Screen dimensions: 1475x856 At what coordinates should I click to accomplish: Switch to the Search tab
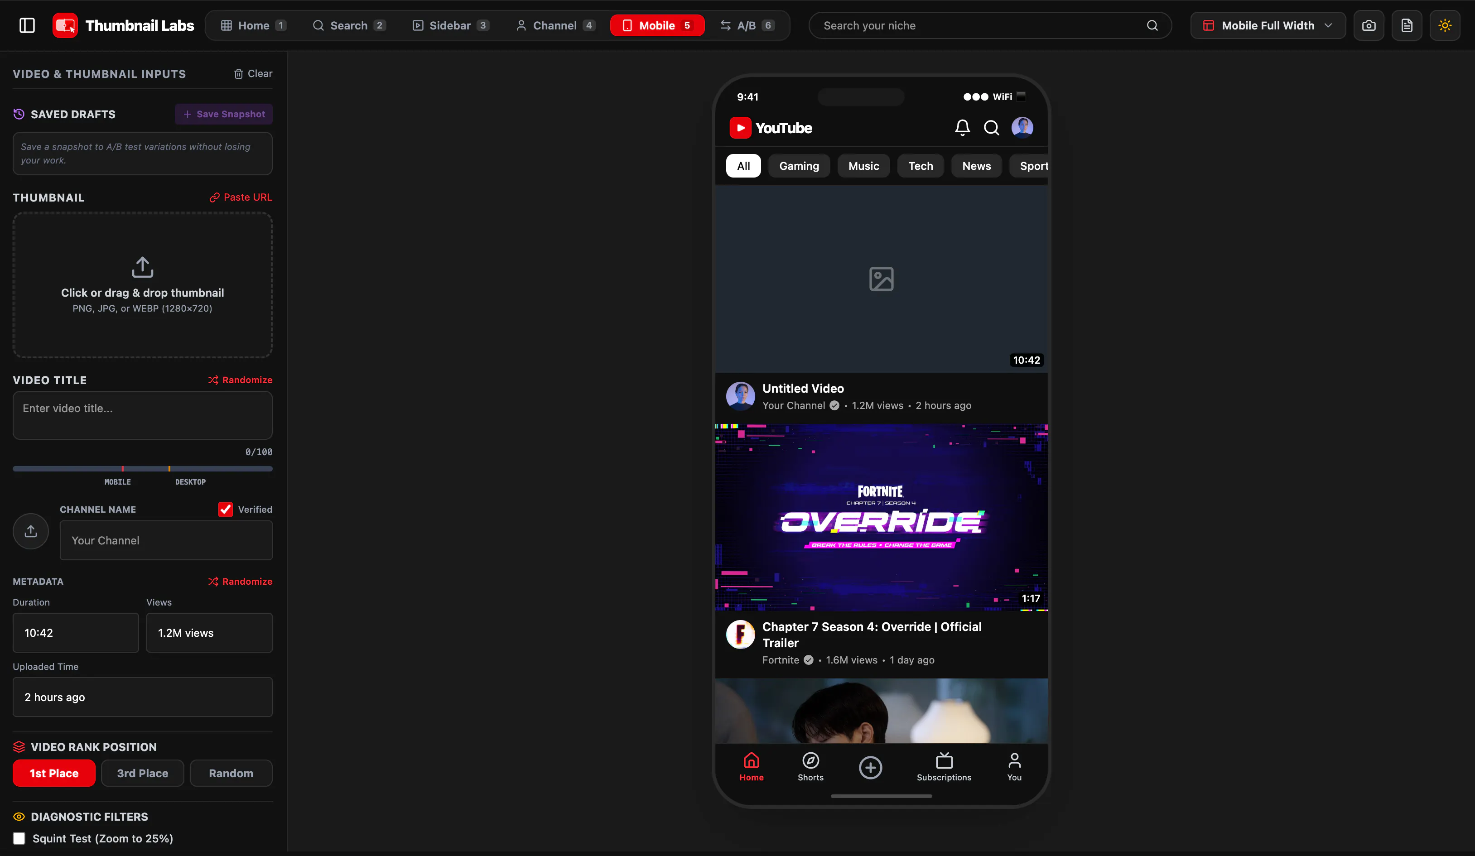pos(349,25)
